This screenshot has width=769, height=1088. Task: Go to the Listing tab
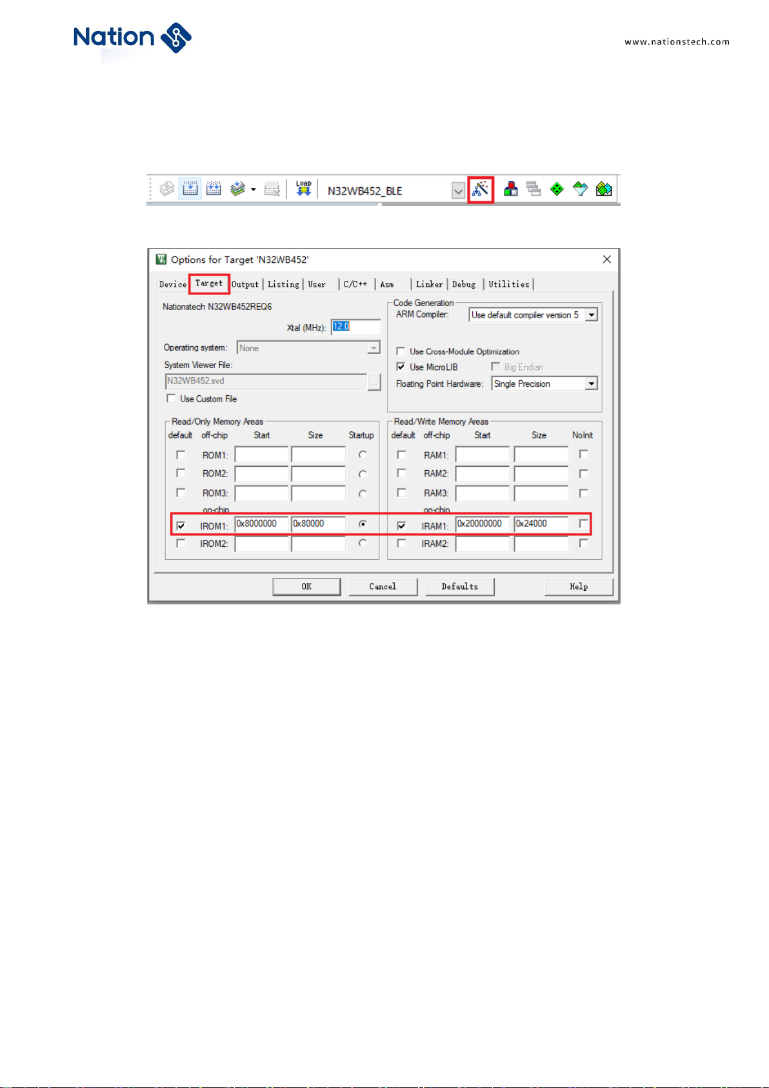tap(284, 284)
